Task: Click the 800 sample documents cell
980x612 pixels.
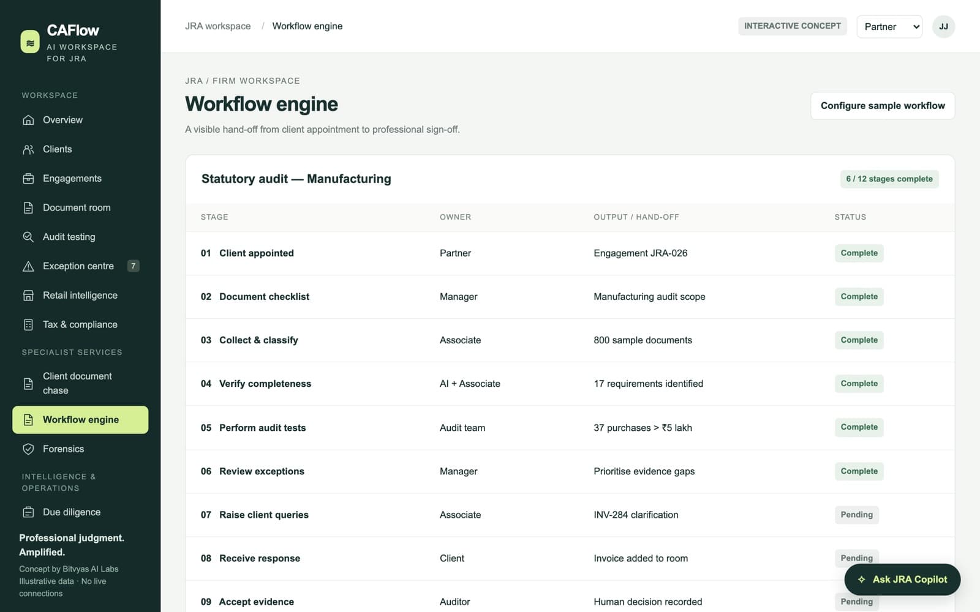Action: pos(643,340)
